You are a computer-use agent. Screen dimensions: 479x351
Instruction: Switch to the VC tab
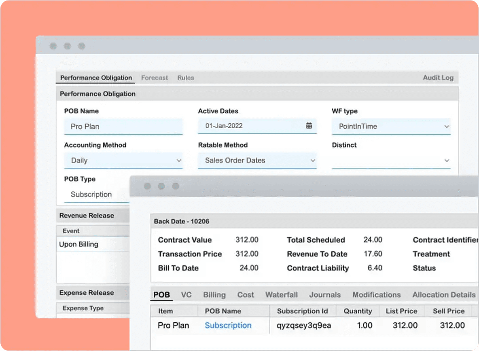(x=186, y=295)
